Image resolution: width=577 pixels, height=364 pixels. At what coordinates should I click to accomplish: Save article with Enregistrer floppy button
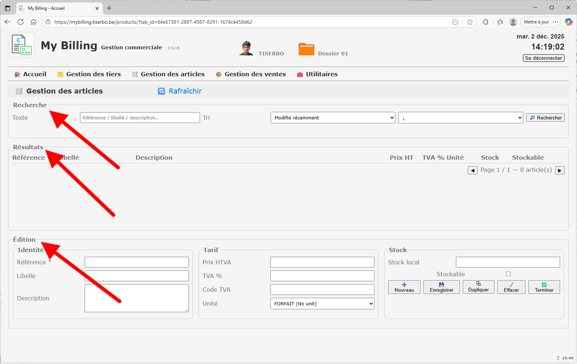441,287
